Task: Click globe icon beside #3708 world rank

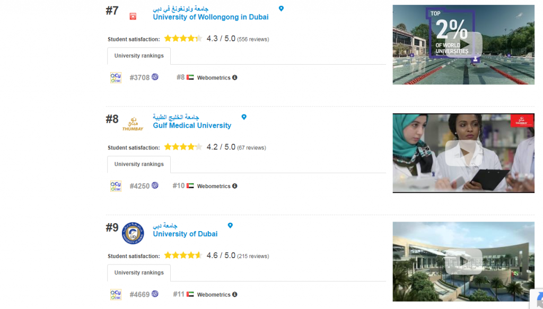Action: pyautogui.click(x=155, y=77)
